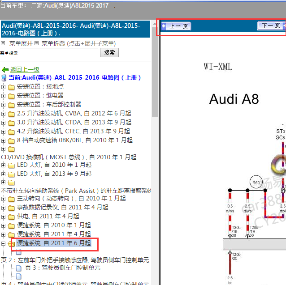Click page icon above 页 2 entry
286x285 pixels.
tap(19, 252)
